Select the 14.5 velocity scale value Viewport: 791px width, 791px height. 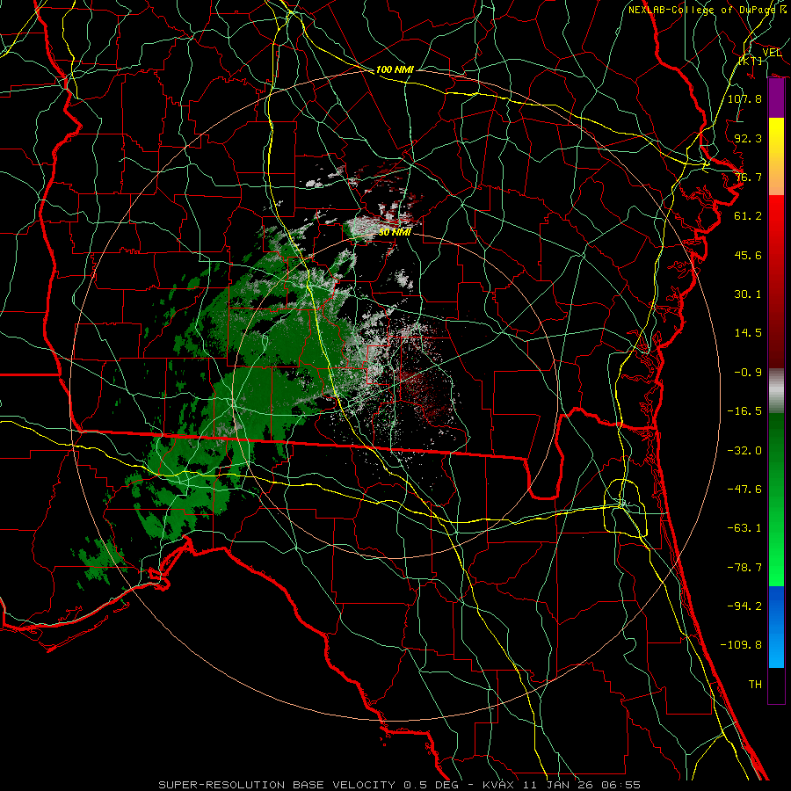(x=748, y=333)
